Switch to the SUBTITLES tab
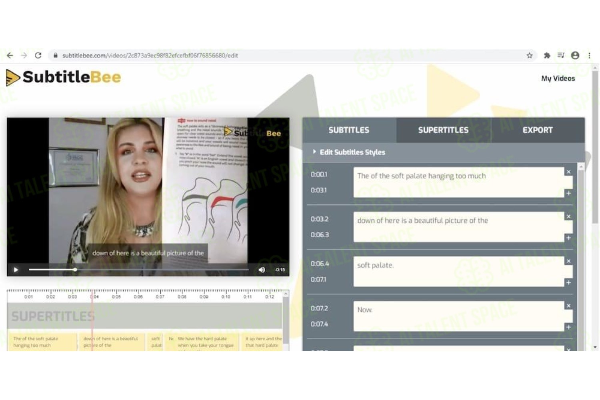Screen dimensions: 600x400 349,130
